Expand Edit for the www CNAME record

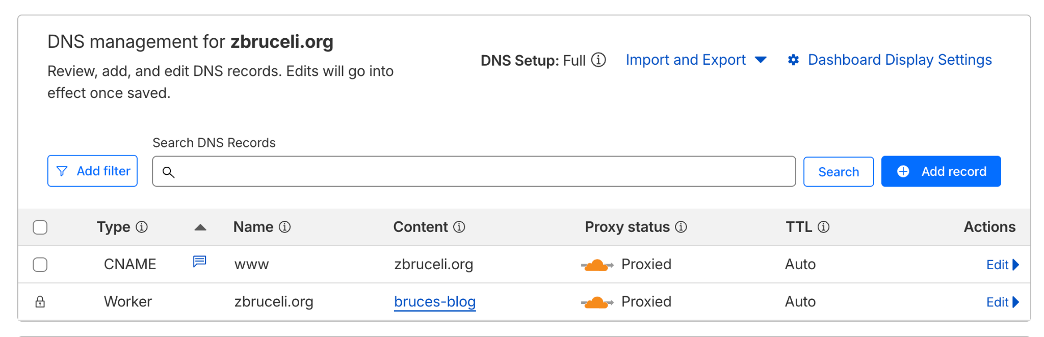coord(1002,265)
